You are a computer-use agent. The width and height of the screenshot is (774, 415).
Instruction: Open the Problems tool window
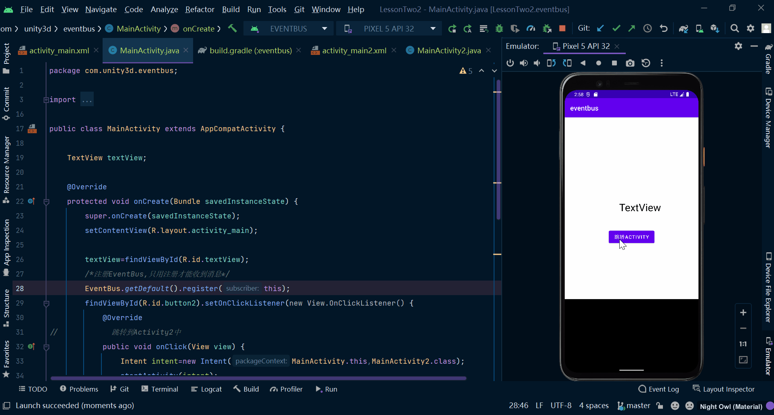(79, 389)
